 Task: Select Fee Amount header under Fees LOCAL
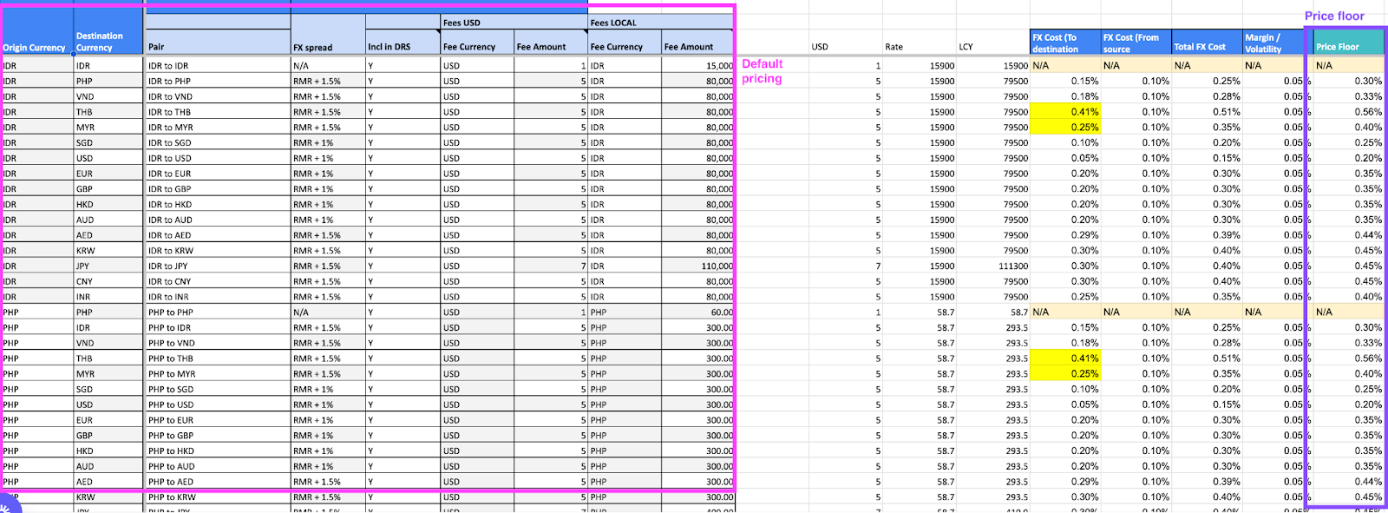(x=697, y=43)
